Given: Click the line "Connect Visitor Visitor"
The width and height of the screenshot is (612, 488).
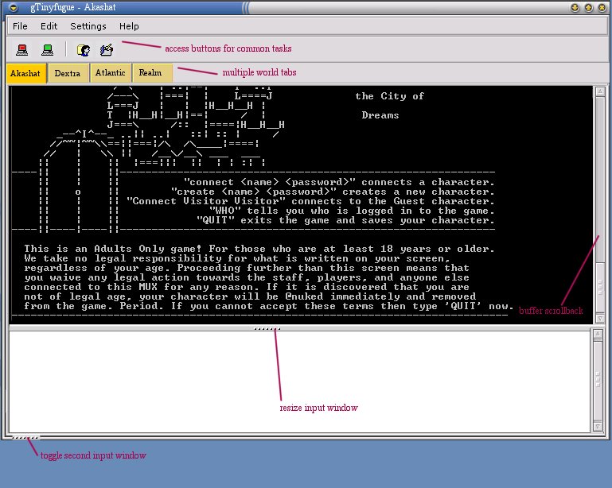Looking at the screenshot, I should point(310,201).
